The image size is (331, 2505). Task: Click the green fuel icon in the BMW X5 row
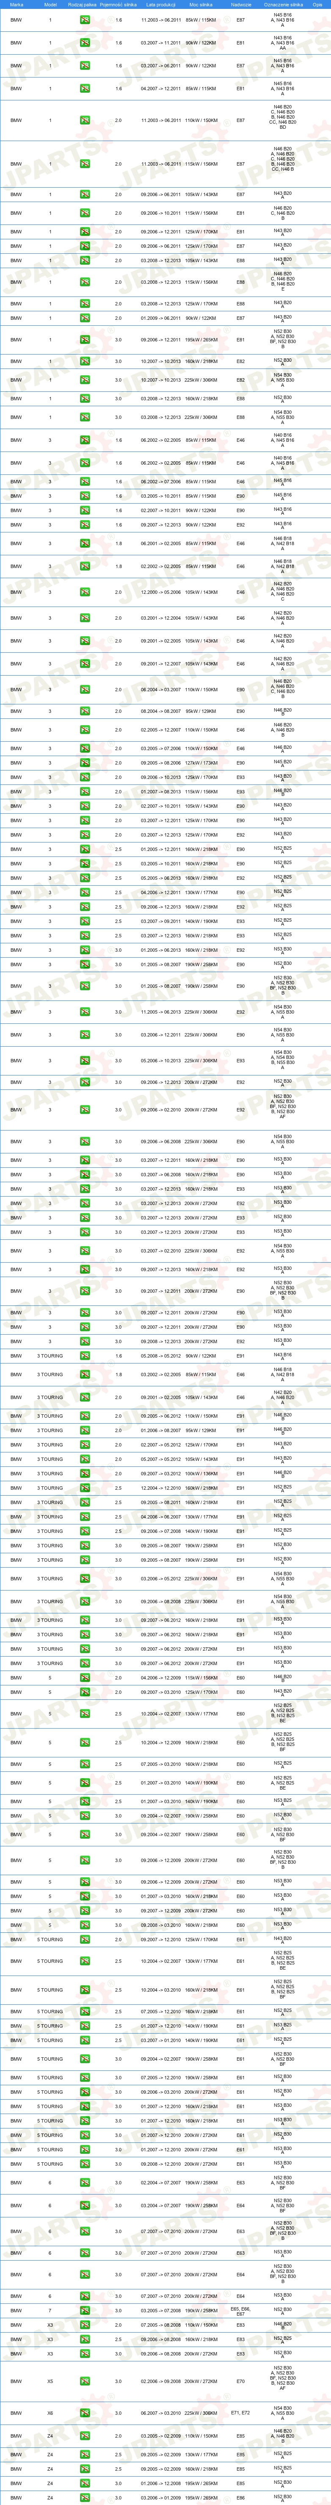pyautogui.click(x=85, y=2380)
